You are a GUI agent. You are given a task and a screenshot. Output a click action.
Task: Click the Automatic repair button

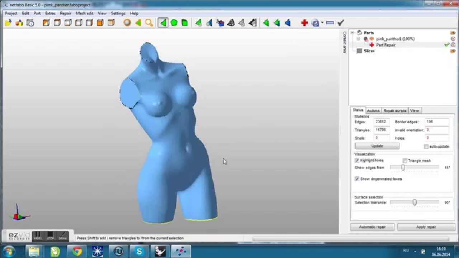(x=372, y=227)
